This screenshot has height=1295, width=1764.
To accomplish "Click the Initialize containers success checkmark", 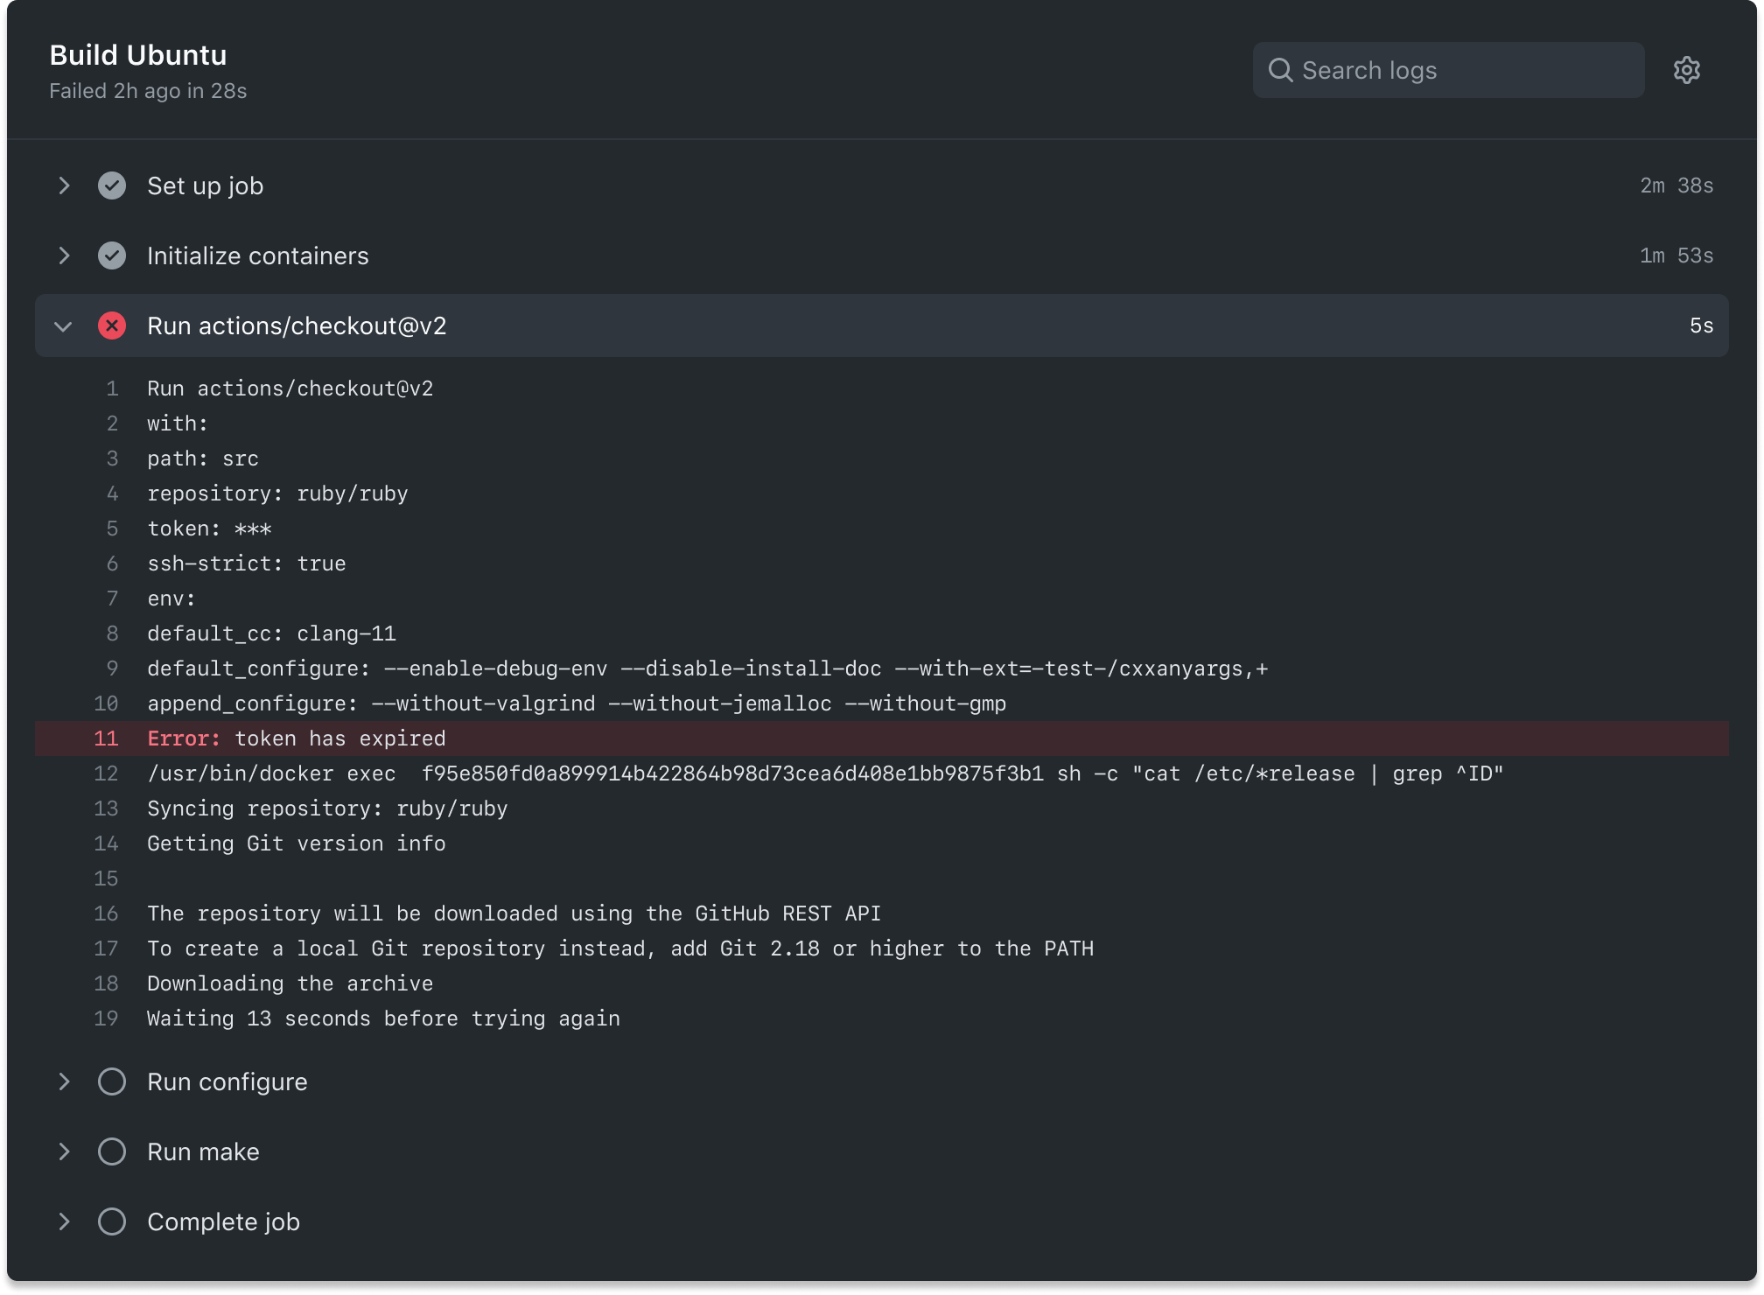I will [112, 255].
